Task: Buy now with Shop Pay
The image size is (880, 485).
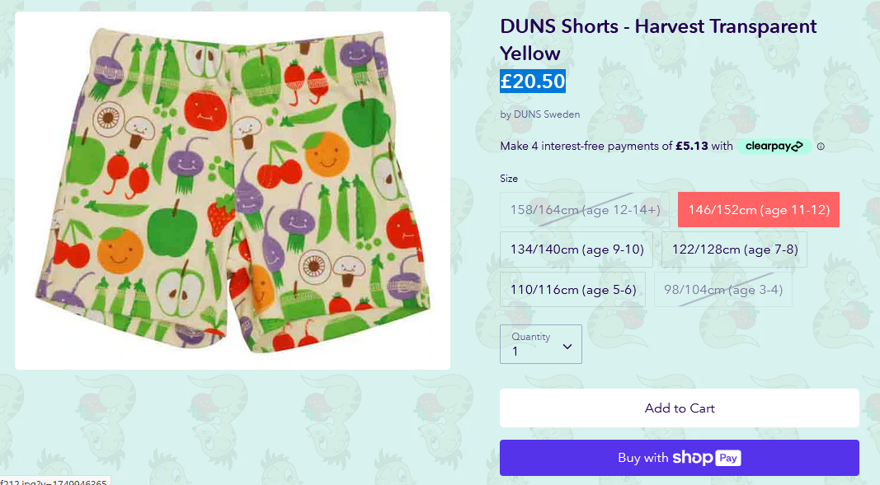Action: click(680, 458)
